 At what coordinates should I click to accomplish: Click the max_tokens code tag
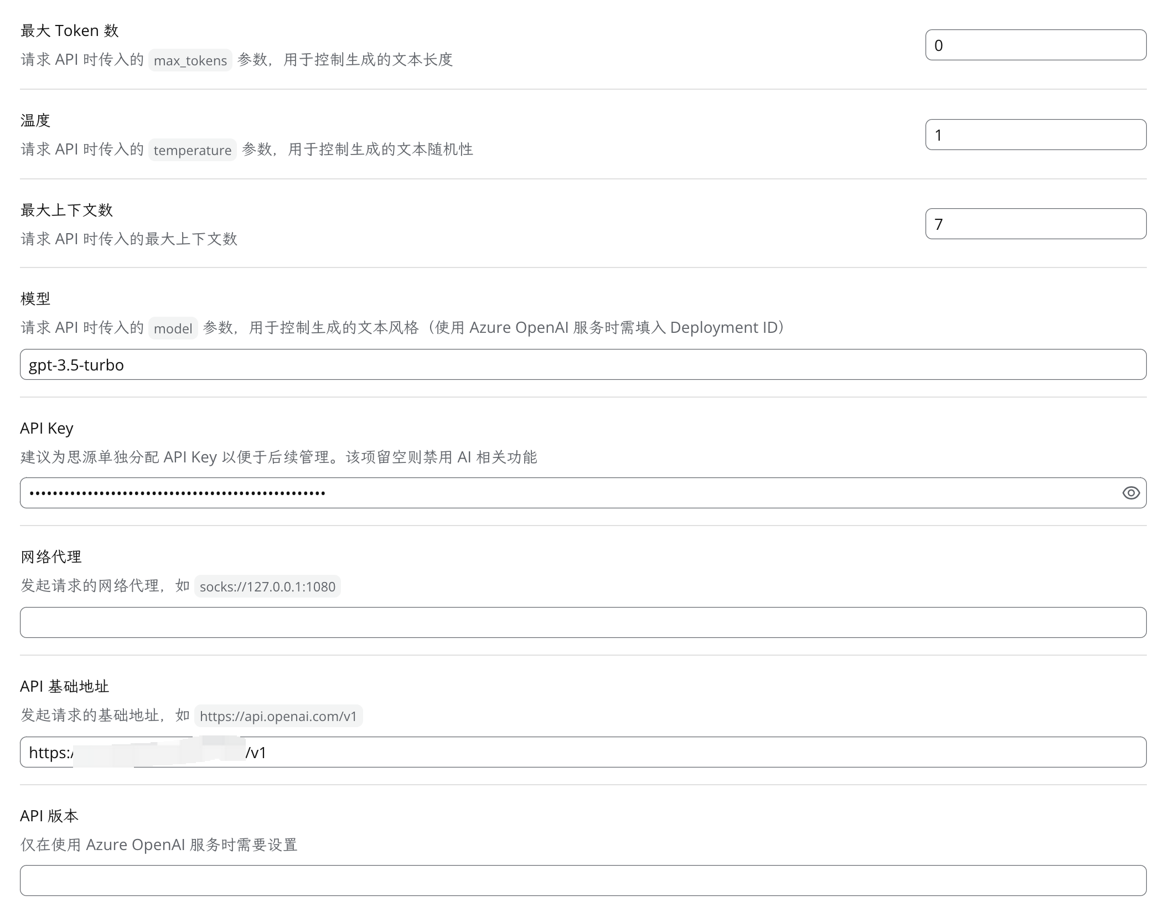click(x=190, y=60)
